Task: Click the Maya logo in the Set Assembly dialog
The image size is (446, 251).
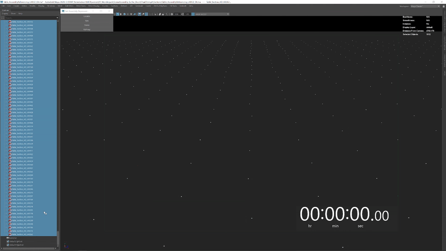Action: (63, 11)
